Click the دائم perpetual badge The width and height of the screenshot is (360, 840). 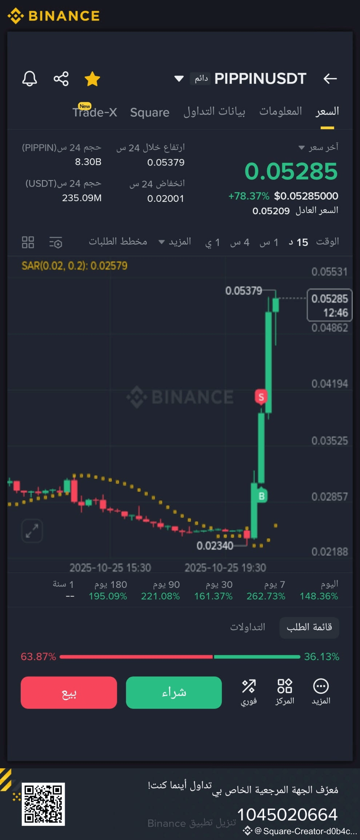(x=200, y=79)
